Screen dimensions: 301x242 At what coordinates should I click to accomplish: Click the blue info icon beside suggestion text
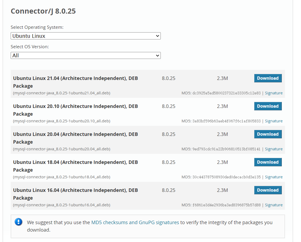pos(18,222)
